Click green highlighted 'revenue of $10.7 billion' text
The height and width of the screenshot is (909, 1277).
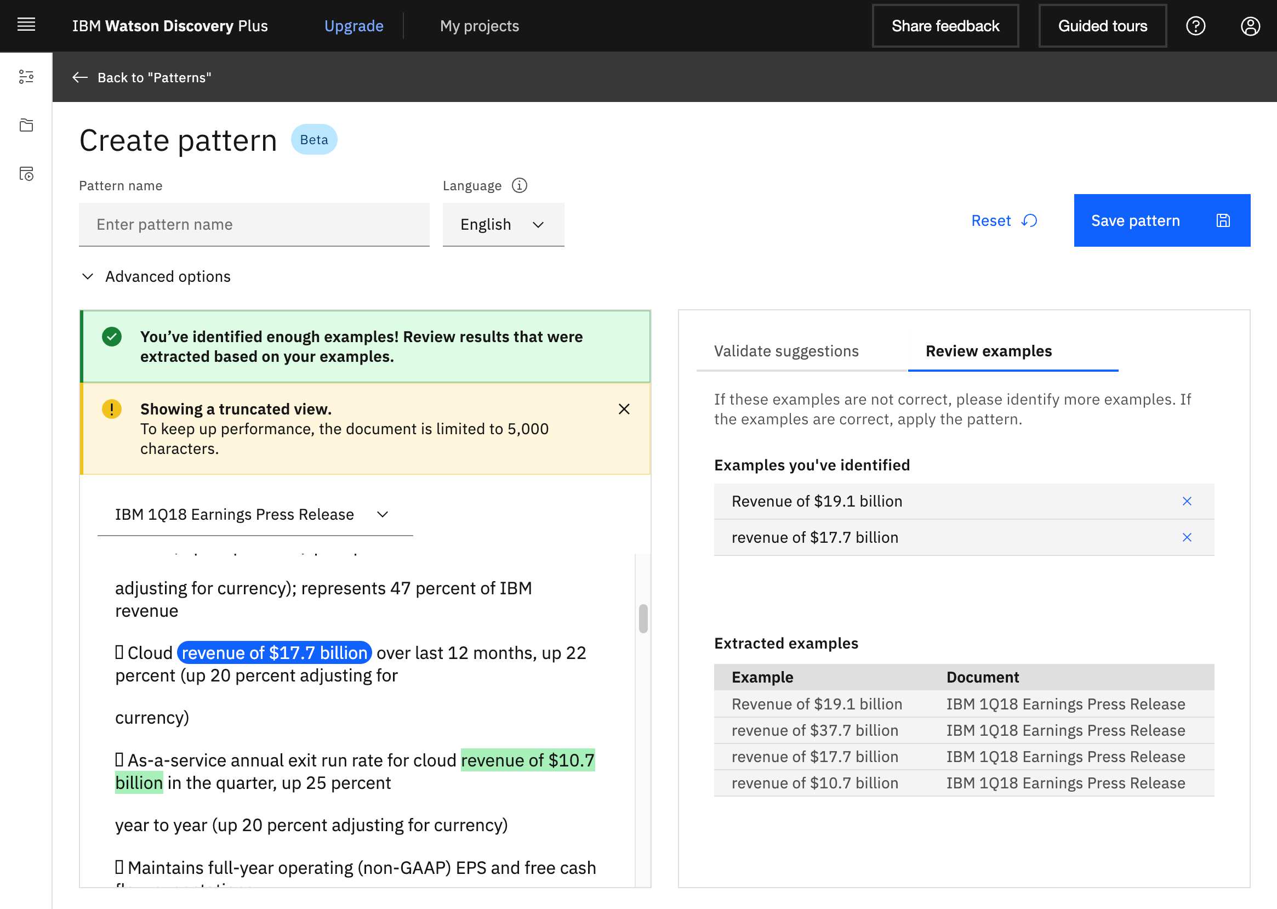coord(528,760)
